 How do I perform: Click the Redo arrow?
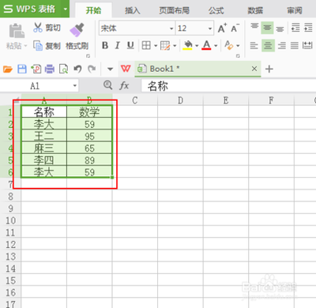(92, 69)
